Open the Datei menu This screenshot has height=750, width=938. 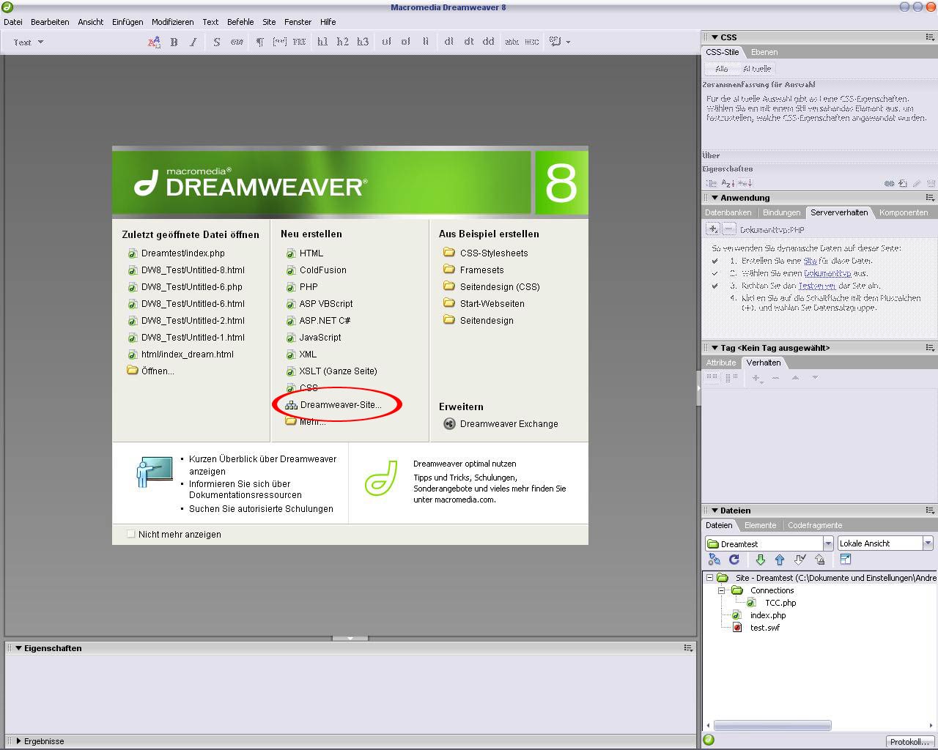coord(13,22)
